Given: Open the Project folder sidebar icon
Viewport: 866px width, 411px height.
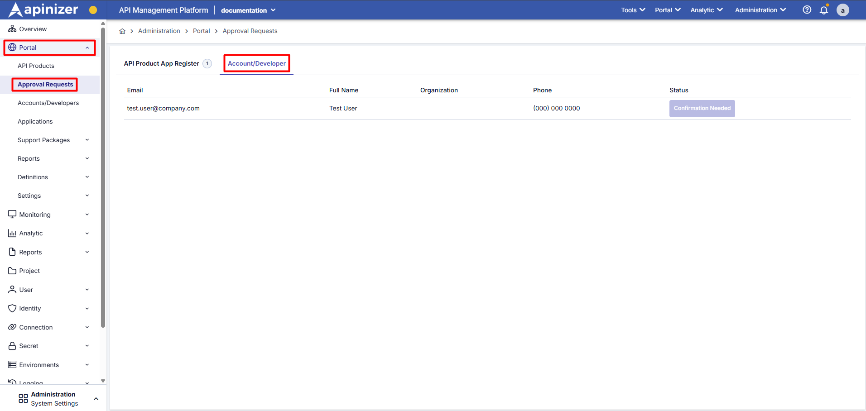Looking at the screenshot, I should click(x=12, y=270).
